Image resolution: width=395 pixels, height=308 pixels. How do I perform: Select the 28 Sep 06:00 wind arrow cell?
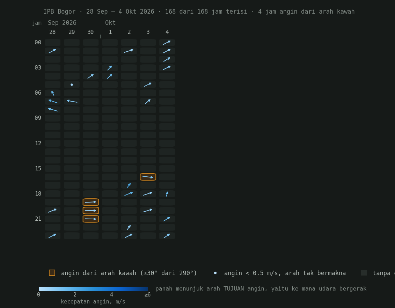tap(53, 93)
